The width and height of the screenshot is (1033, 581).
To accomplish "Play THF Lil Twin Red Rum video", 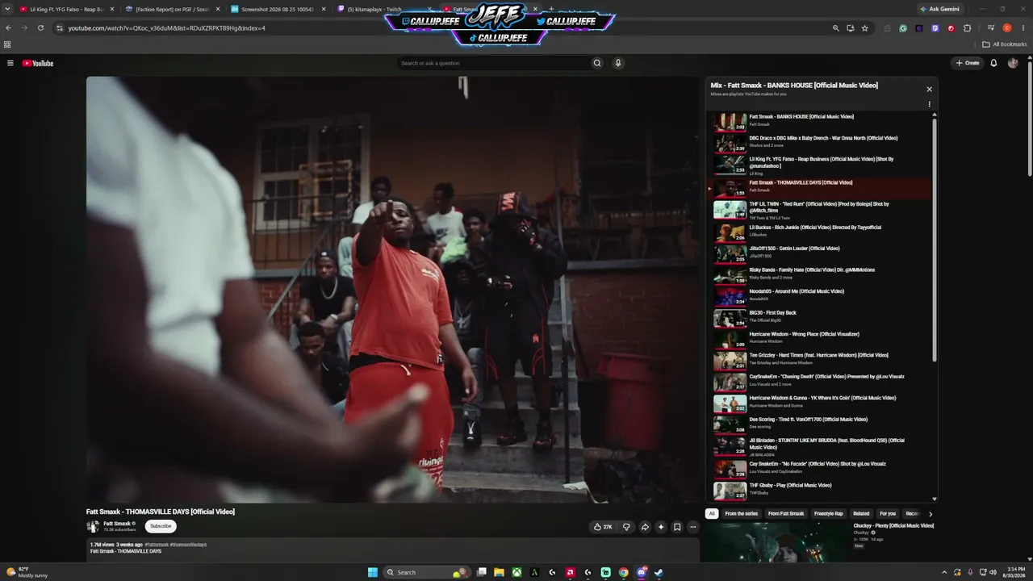I will 819,210.
